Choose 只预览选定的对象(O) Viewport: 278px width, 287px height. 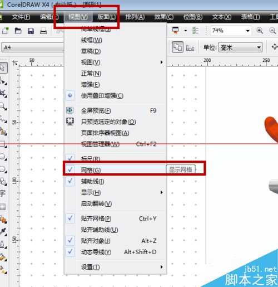pos(115,122)
